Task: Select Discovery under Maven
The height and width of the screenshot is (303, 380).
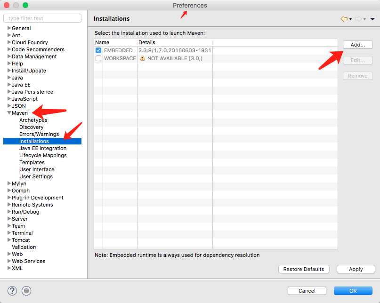Action: (x=31, y=127)
